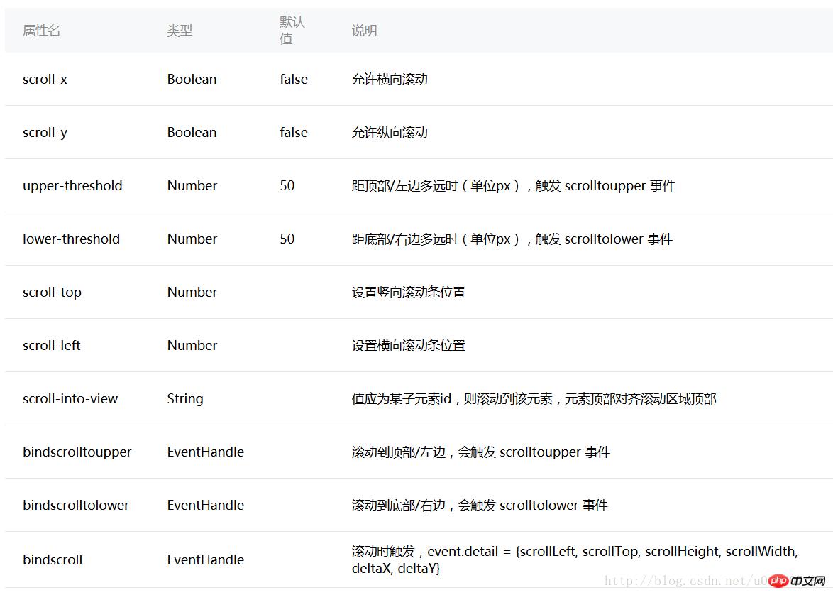Click the bindscrolltoupper attribute name
833x595 pixels.
pos(77,452)
